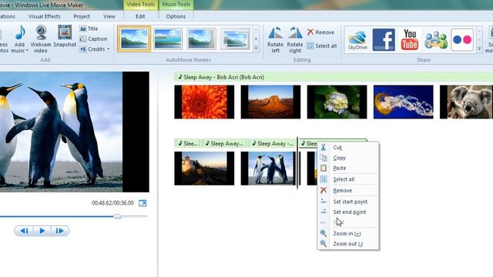
Task: Select the orange flower clip
Action: pyautogui.click(x=204, y=102)
